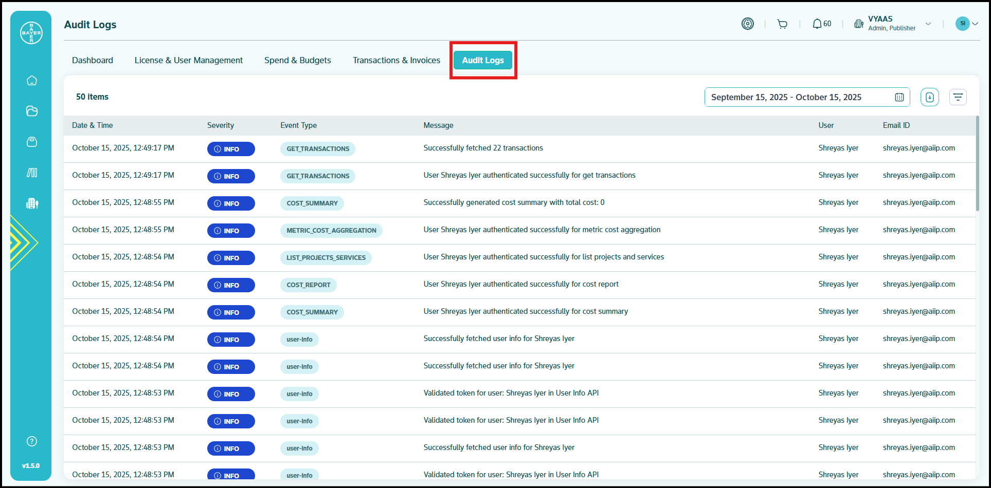Click the METRIC_COST_AGGREGATION event type tag
This screenshot has height=488, width=991.
(331, 231)
